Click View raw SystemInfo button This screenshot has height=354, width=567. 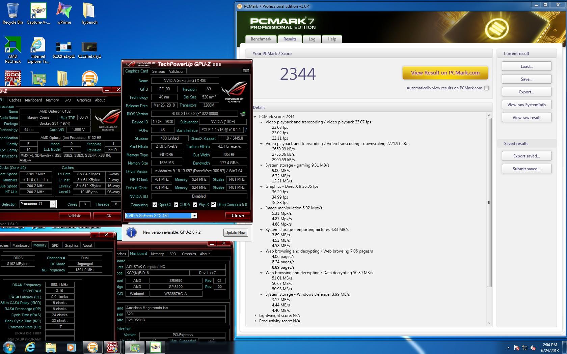pos(526,105)
